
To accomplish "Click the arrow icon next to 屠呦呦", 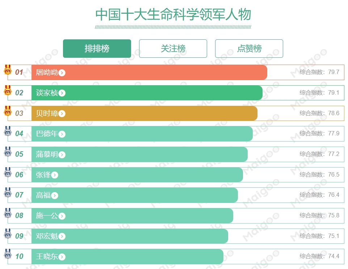I will coord(62,73).
